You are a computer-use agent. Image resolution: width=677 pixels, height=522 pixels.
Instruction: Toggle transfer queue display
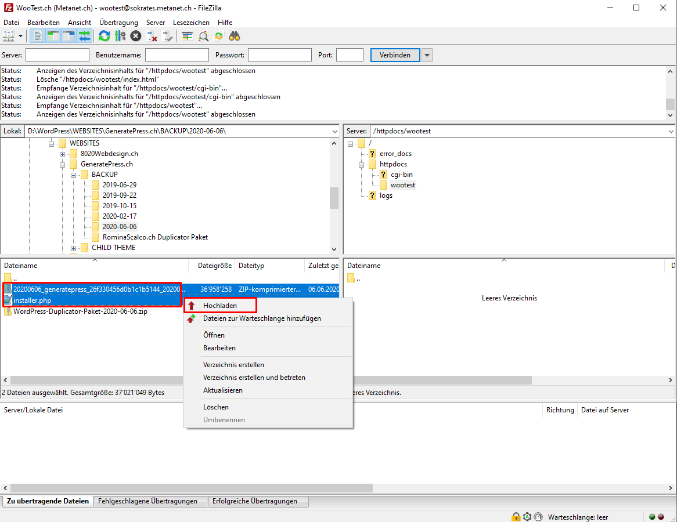pyautogui.click(x=85, y=36)
